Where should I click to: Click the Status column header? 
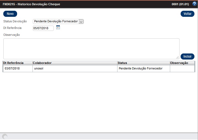(122, 63)
